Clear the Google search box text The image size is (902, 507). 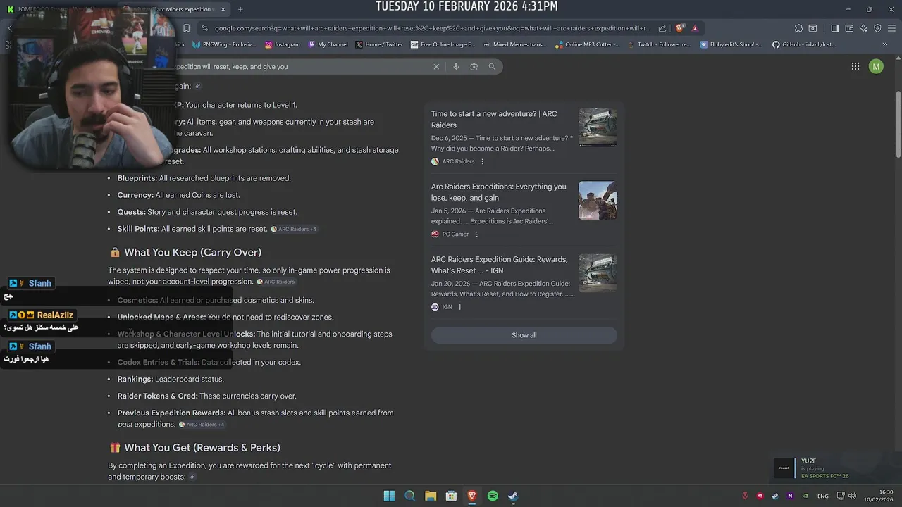click(x=436, y=66)
